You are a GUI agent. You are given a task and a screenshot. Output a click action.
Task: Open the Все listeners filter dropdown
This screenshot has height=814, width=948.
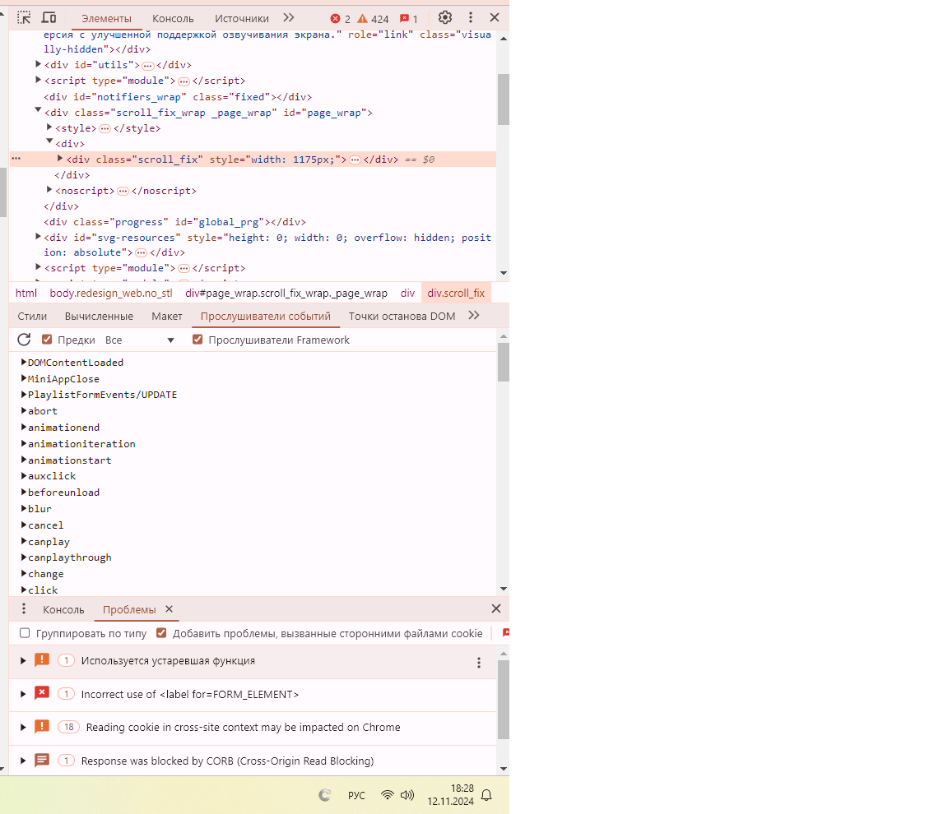coord(140,340)
